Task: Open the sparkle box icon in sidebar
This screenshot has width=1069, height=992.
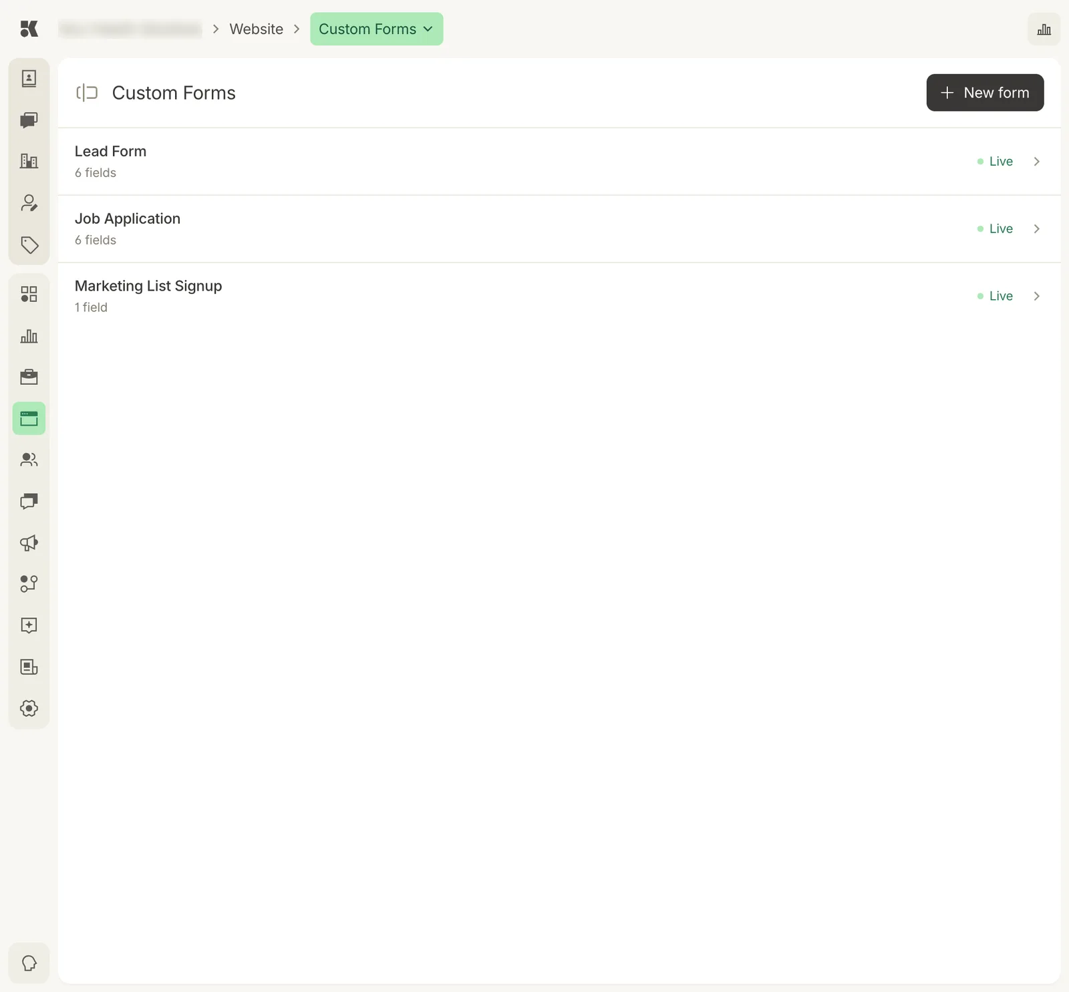Action: pos(29,625)
